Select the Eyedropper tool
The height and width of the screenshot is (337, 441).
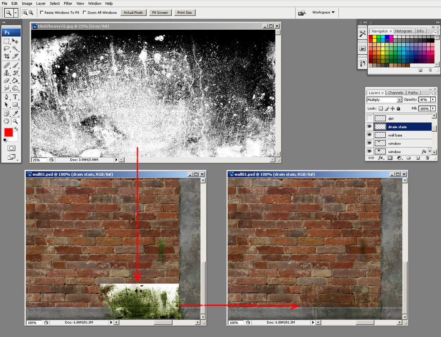click(15, 113)
